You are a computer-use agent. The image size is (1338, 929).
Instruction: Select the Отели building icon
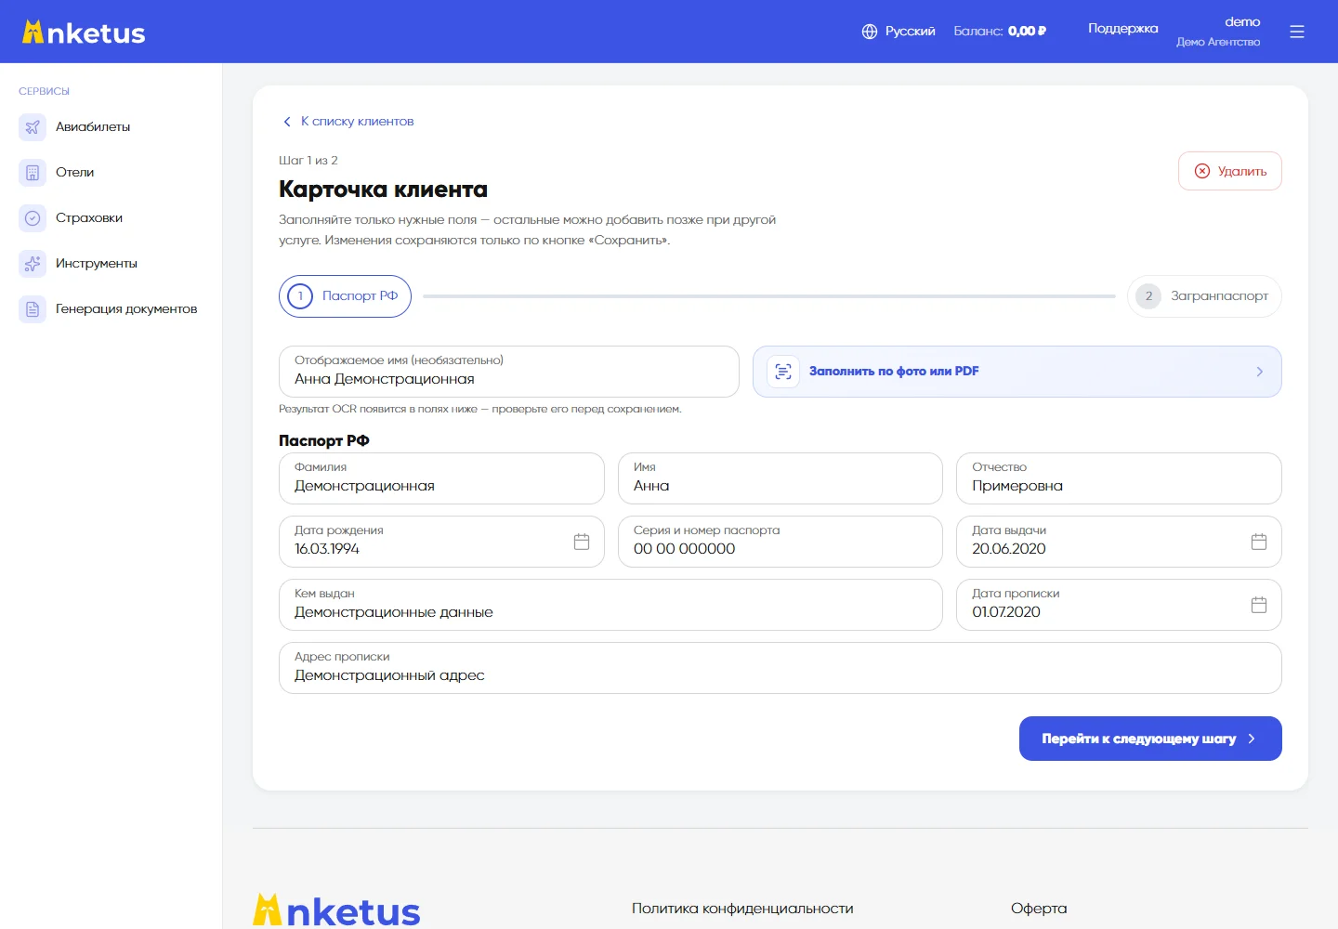pyautogui.click(x=33, y=173)
